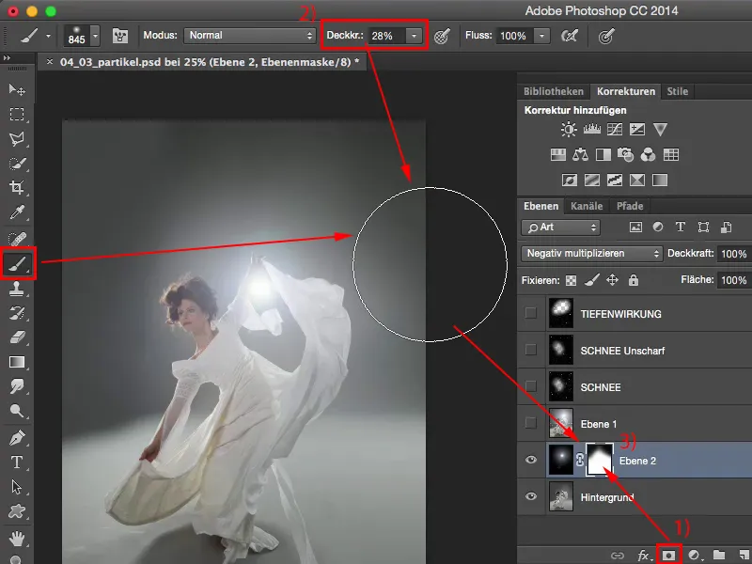Add Color Balance adjustment (scales icon)
This screenshot has height=564, width=752.
pyautogui.click(x=580, y=155)
